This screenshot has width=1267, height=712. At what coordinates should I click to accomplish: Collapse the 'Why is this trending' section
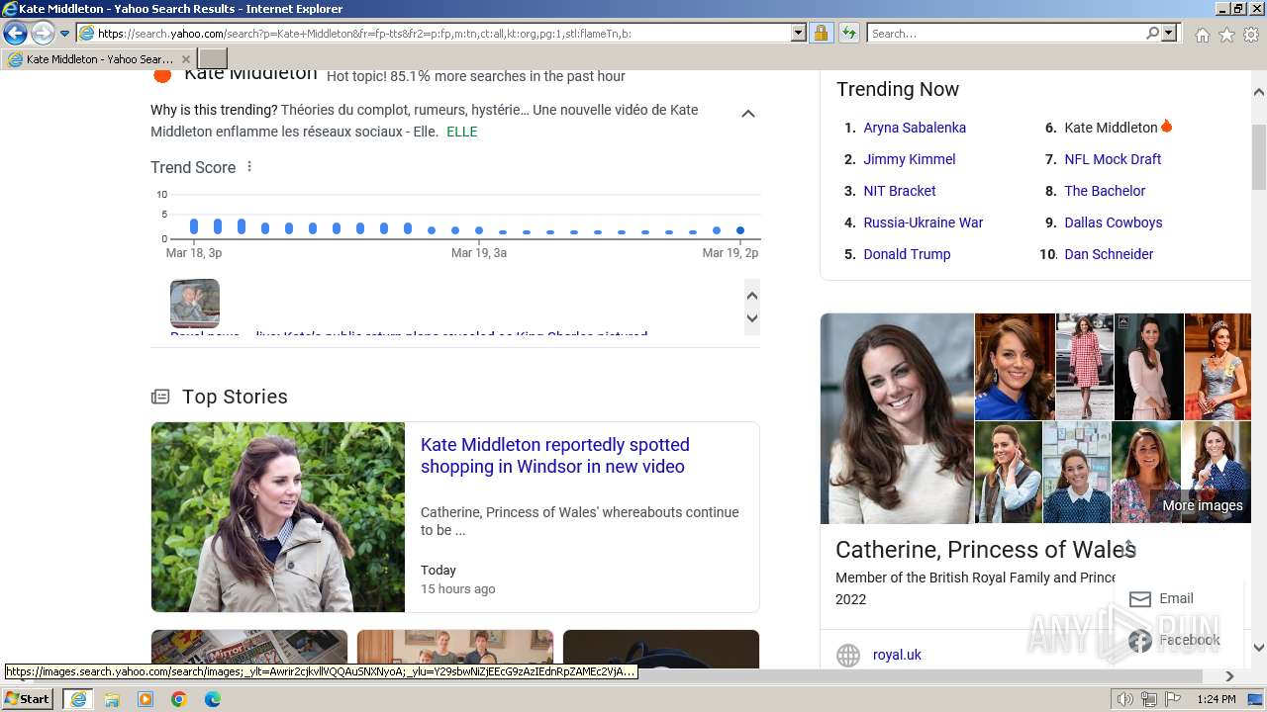748,114
